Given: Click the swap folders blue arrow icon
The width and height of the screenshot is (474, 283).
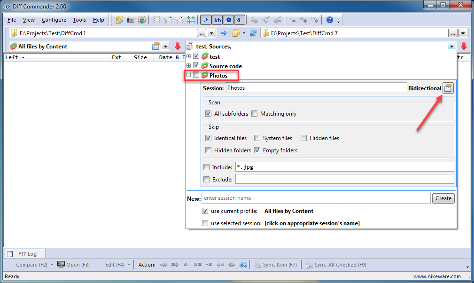Looking at the screenshot, I should [224, 33].
